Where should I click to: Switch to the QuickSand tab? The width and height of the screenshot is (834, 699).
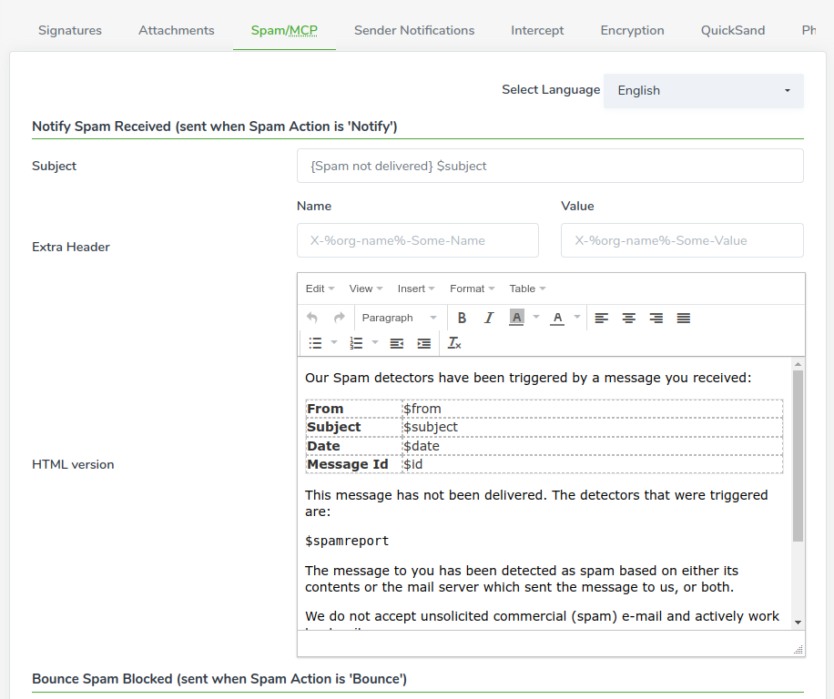(x=733, y=30)
